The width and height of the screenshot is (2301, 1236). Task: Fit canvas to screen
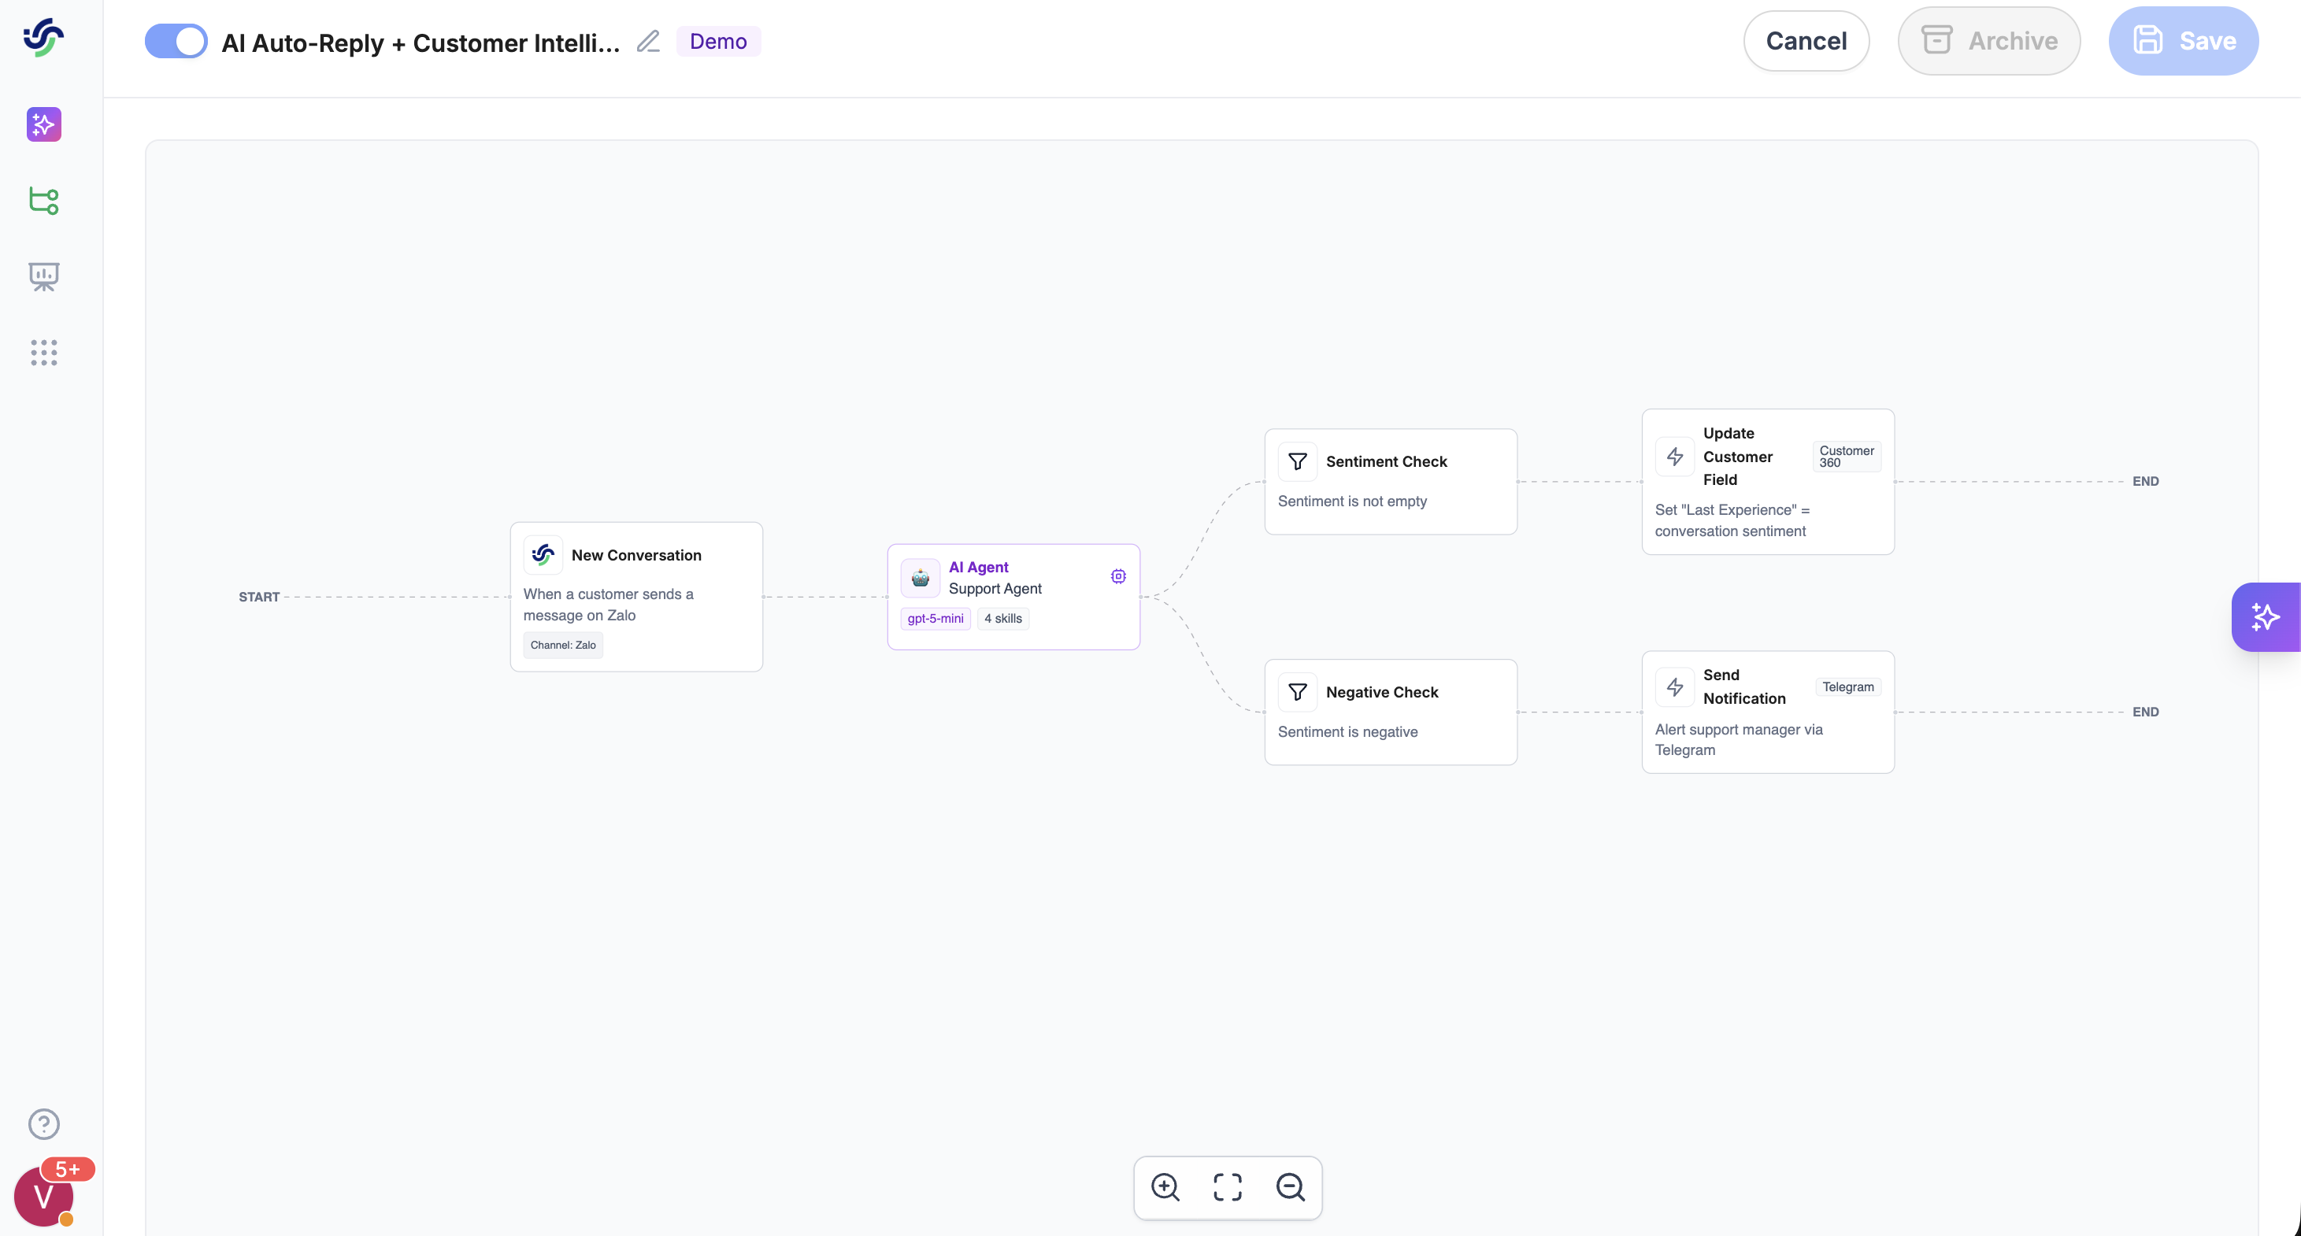[x=1228, y=1188]
